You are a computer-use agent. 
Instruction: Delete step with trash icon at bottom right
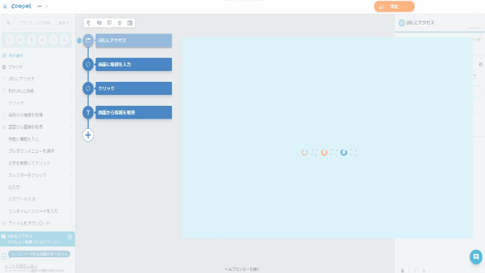(402, 270)
